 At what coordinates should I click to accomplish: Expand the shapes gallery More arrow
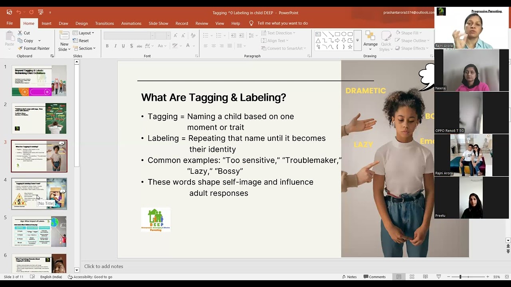pyautogui.click(x=357, y=41)
